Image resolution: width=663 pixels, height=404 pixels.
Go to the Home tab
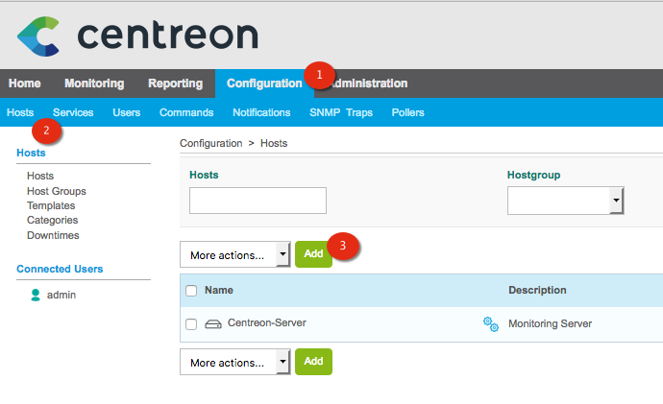pyautogui.click(x=25, y=83)
